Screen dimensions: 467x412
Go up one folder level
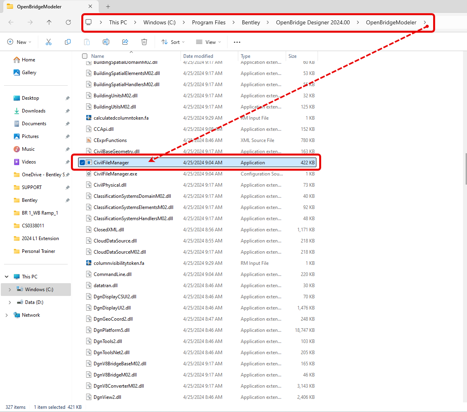click(x=49, y=22)
